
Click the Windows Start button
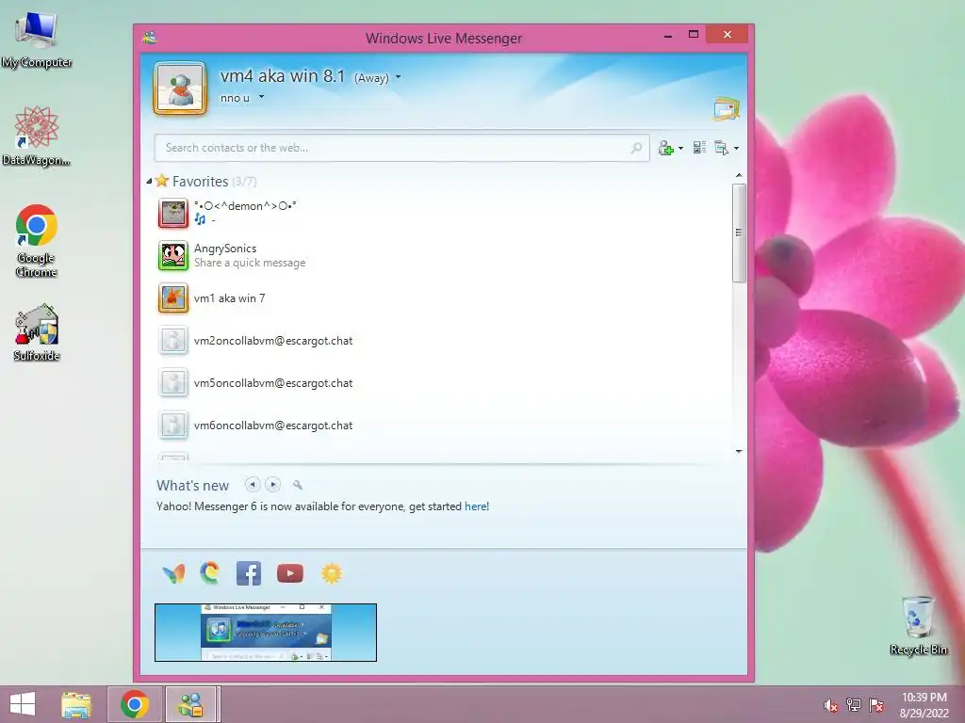[23, 704]
